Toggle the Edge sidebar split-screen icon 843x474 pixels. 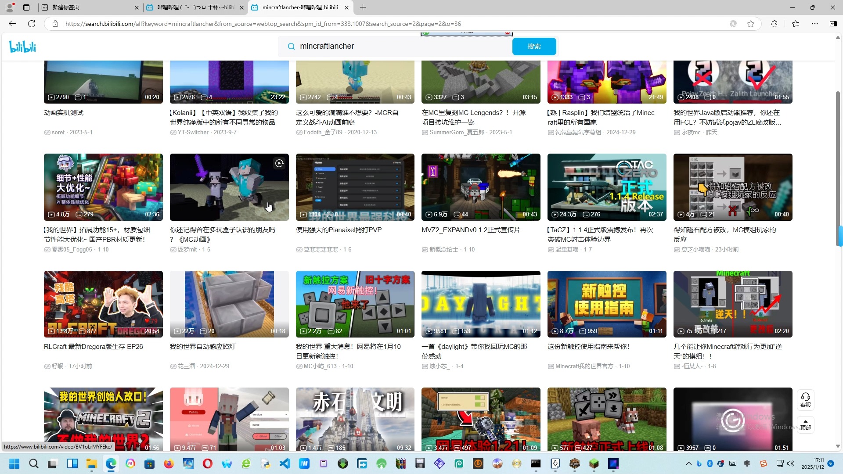[833, 24]
